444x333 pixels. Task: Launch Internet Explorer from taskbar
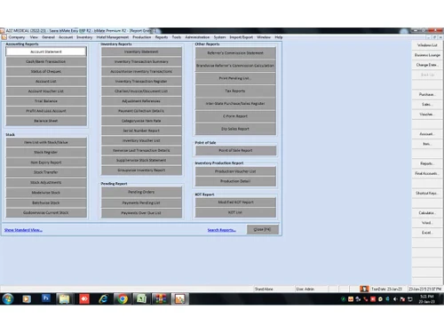(x=103, y=299)
